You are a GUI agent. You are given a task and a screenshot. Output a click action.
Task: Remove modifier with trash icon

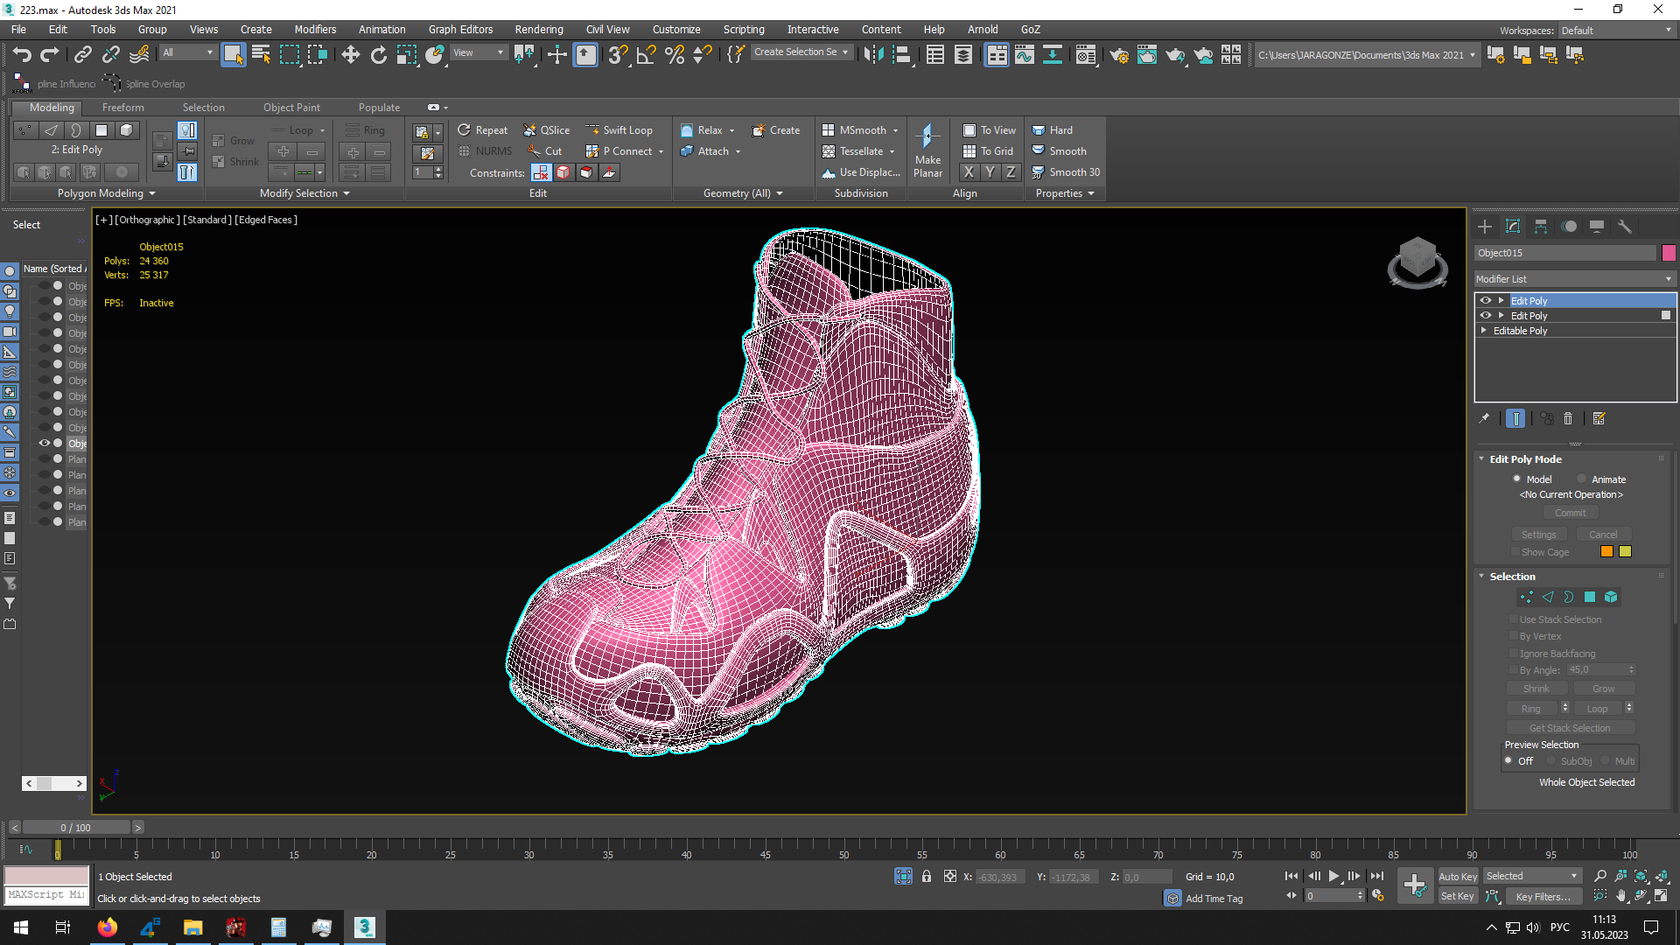(x=1568, y=419)
